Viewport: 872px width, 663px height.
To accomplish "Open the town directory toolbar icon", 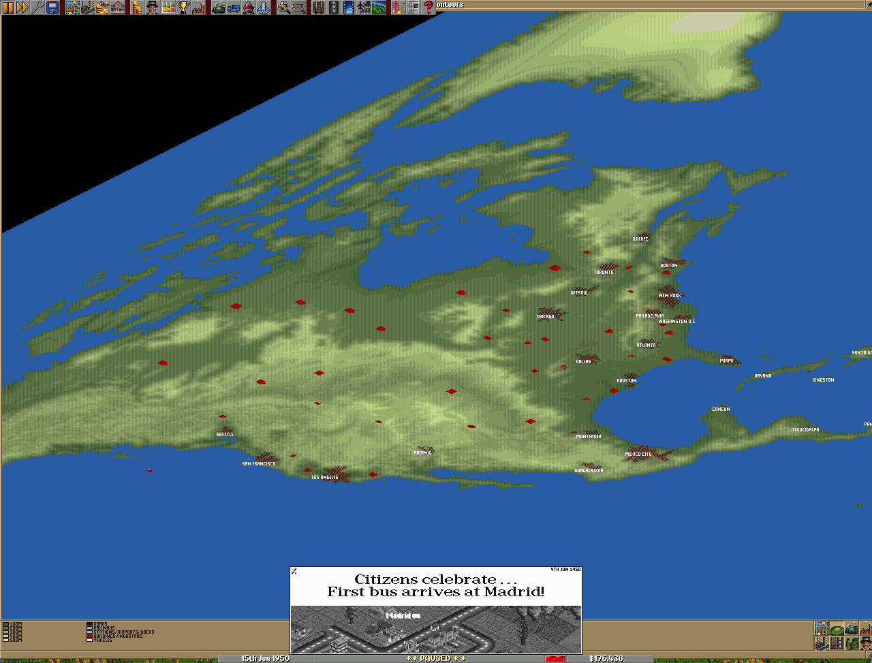I will [88, 7].
